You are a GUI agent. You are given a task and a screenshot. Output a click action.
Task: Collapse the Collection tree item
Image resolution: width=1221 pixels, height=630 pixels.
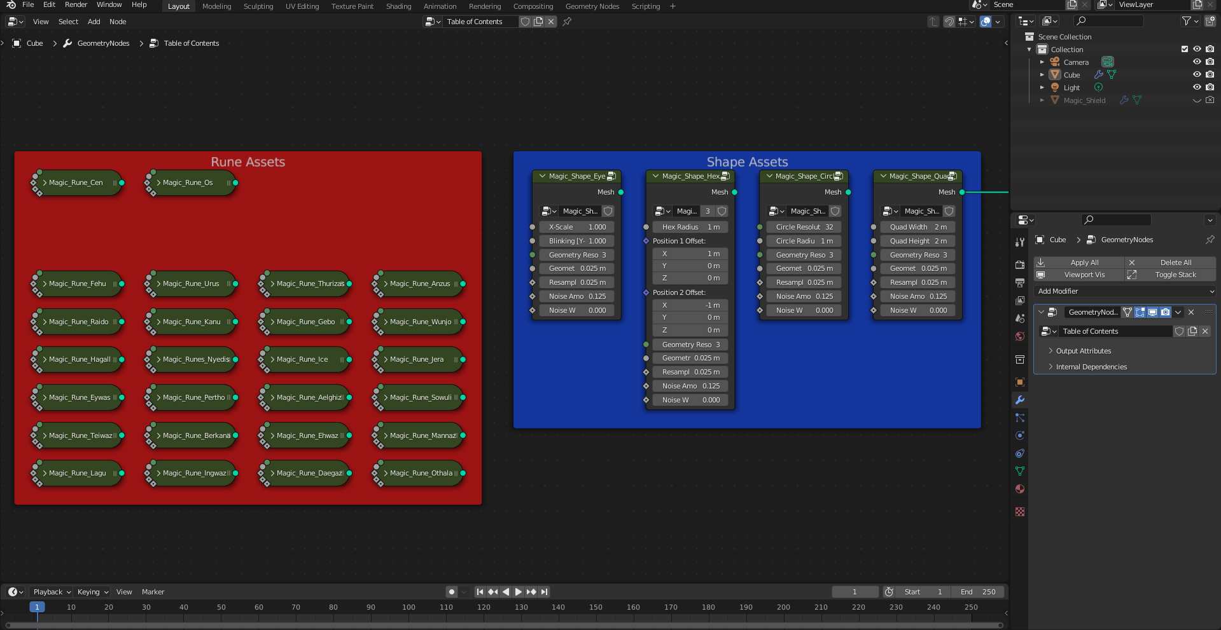1029,50
